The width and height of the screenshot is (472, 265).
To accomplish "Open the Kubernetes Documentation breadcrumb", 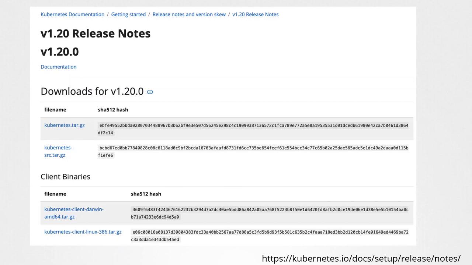I will click(x=72, y=14).
